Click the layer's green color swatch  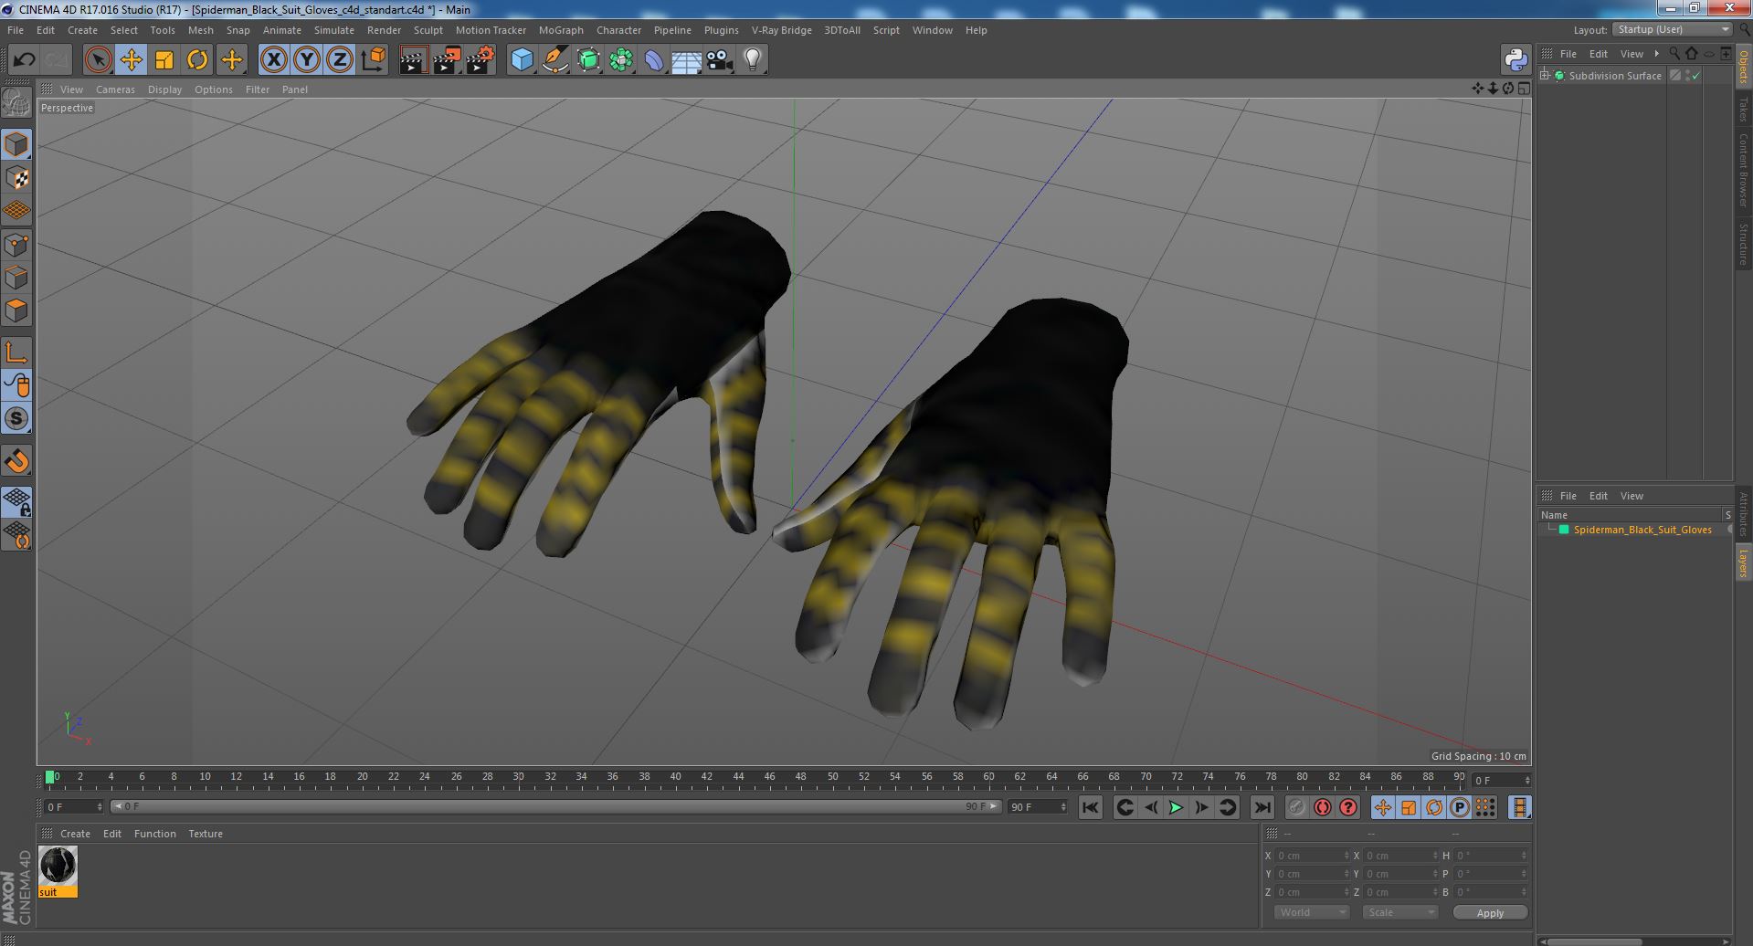(1564, 530)
